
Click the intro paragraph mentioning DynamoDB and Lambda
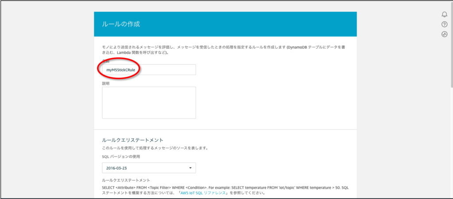click(x=221, y=49)
